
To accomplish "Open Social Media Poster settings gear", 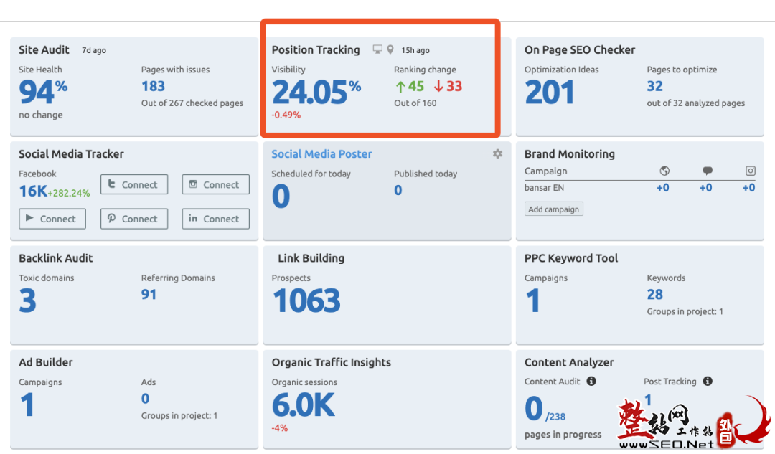I will coord(497,153).
